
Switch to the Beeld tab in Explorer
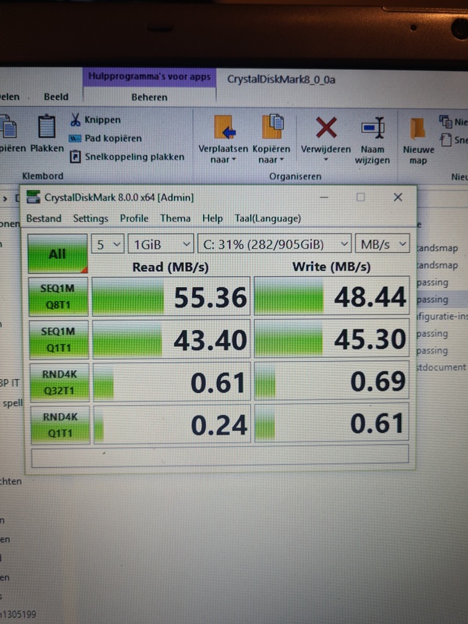(56, 97)
